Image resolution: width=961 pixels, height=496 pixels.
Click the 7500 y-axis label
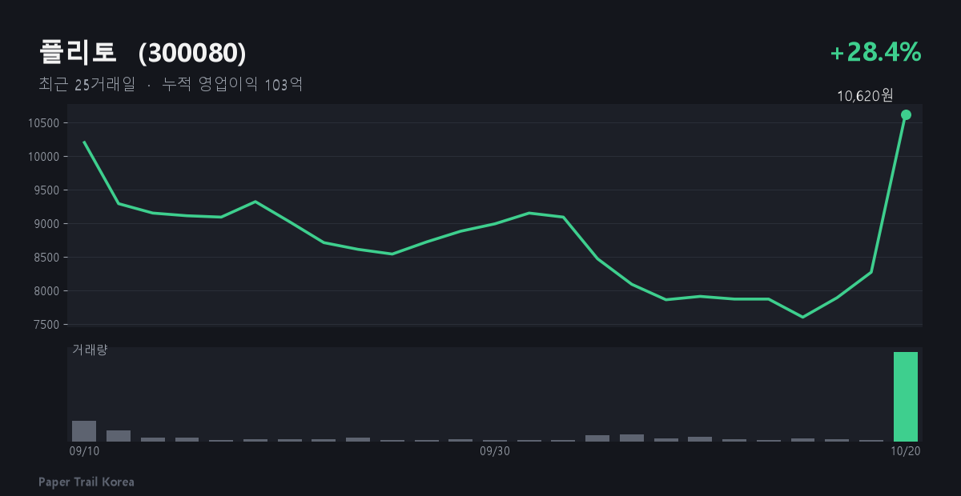(x=48, y=325)
